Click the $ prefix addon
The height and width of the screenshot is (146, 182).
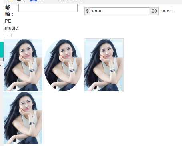87,11
